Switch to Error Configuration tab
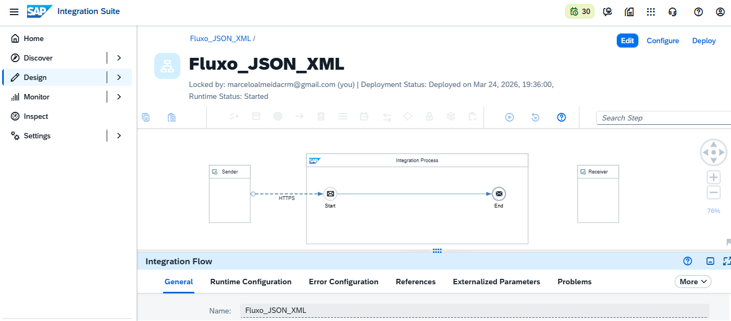The width and height of the screenshot is (731, 321). point(344,282)
